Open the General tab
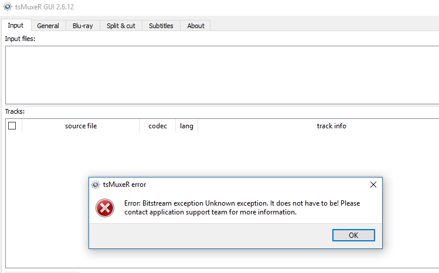 pyautogui.click(x=48, y=26)
